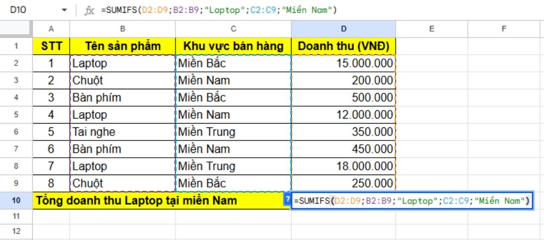This screenshot has height=240, width=544.
Task: Click the "Tên sản phẩm" header cell
Action: coord(122,46)
